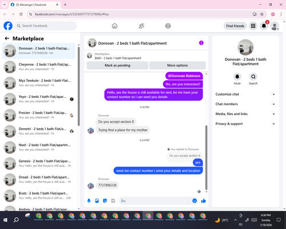Go to the Home feed icon
Viewport: 286px width, 229px height.
tap(114, 26)
